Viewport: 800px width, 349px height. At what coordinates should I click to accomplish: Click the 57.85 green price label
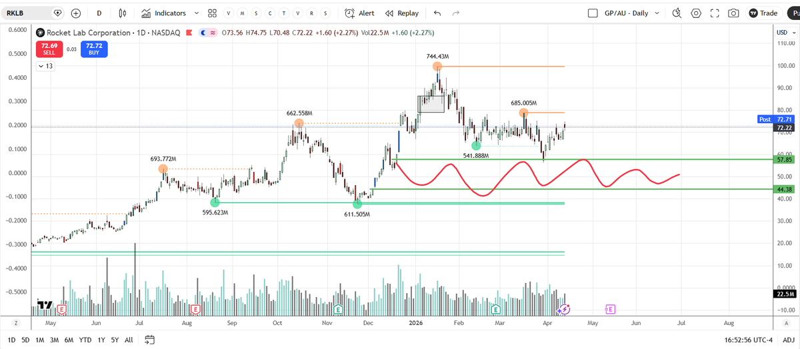point(784,160)
